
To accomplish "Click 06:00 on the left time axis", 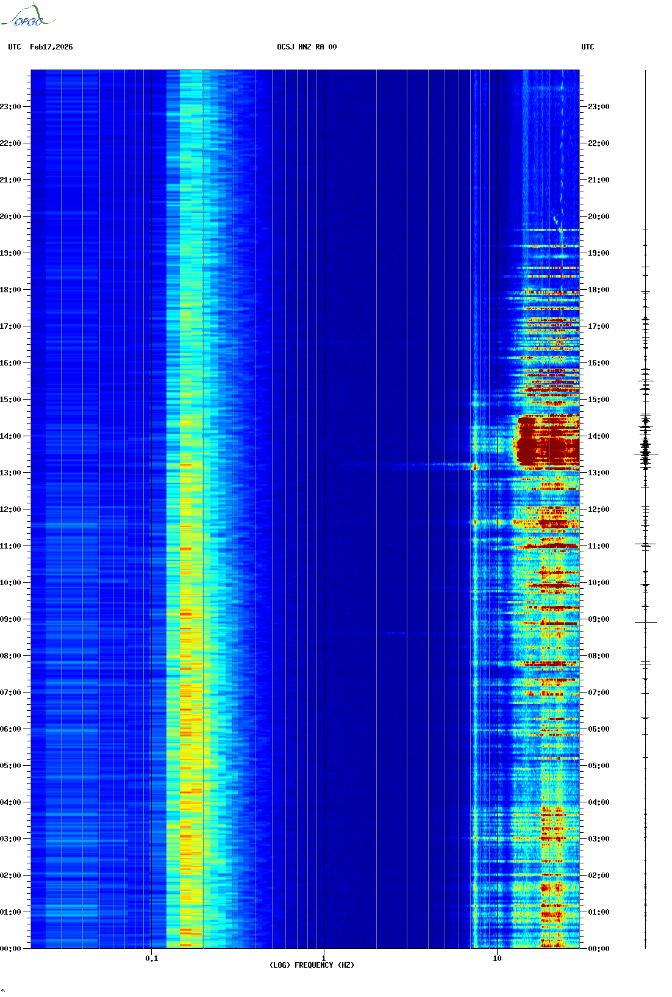I will coord(10,729).
